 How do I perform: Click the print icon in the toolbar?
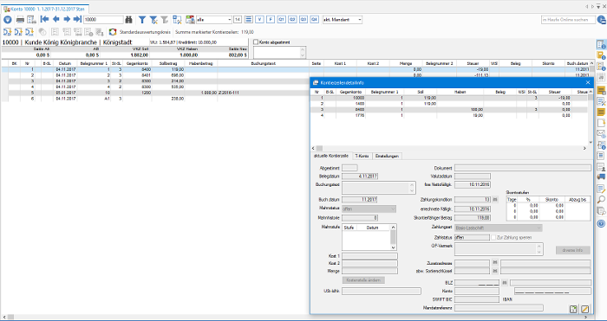(20, 20)
